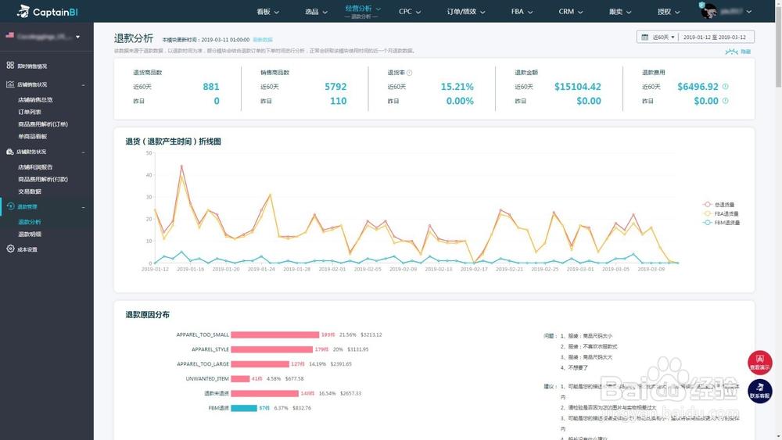Toggle FBA退货量 series in chart legend

coord(721,214)
